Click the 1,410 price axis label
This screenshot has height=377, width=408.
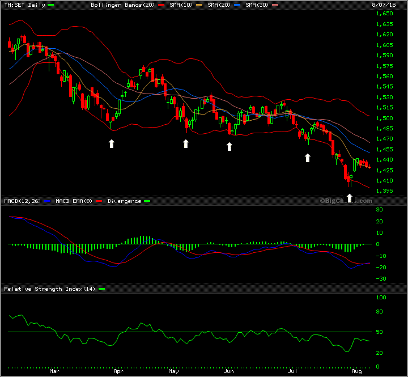(x=385, y=180)
